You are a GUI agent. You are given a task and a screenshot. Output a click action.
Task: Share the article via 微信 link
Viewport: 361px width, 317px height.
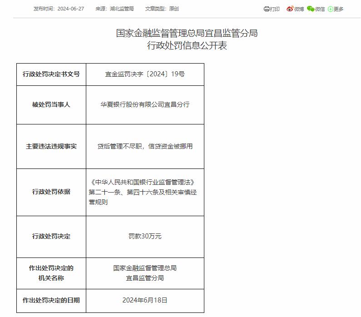pyautogui.click(x=320, y=9)
